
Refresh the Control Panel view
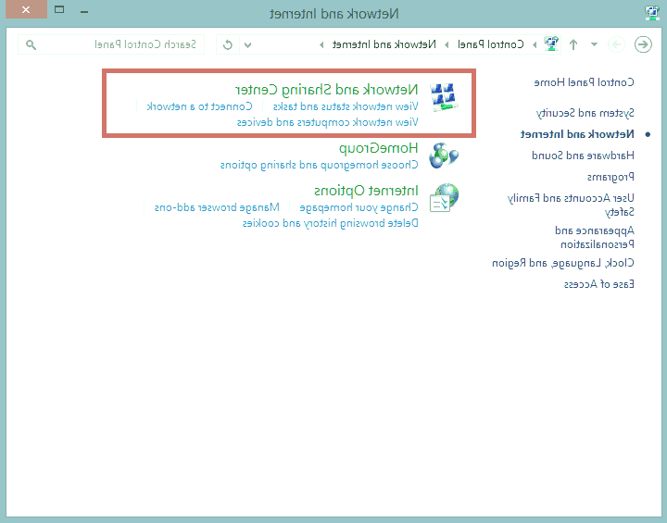[228, 44]
